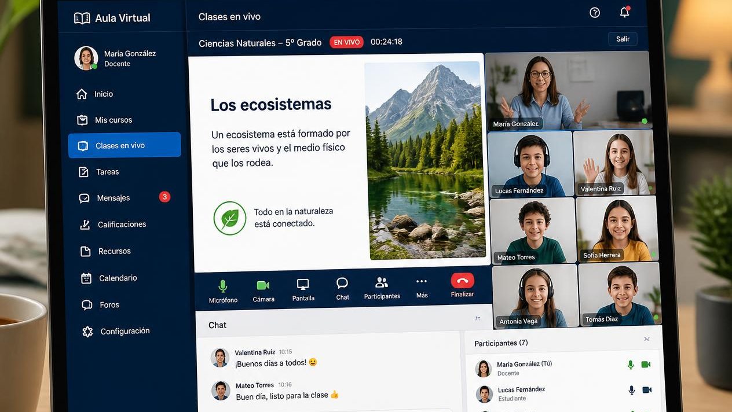Select María González's video tile
732x412 pixels.
point(567,91)
